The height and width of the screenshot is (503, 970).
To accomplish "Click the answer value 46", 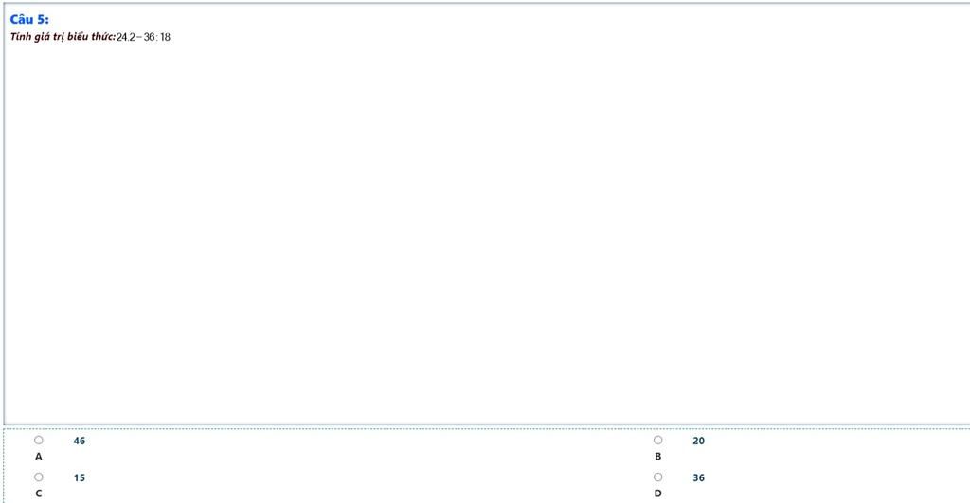I will (x=80, y=441).
